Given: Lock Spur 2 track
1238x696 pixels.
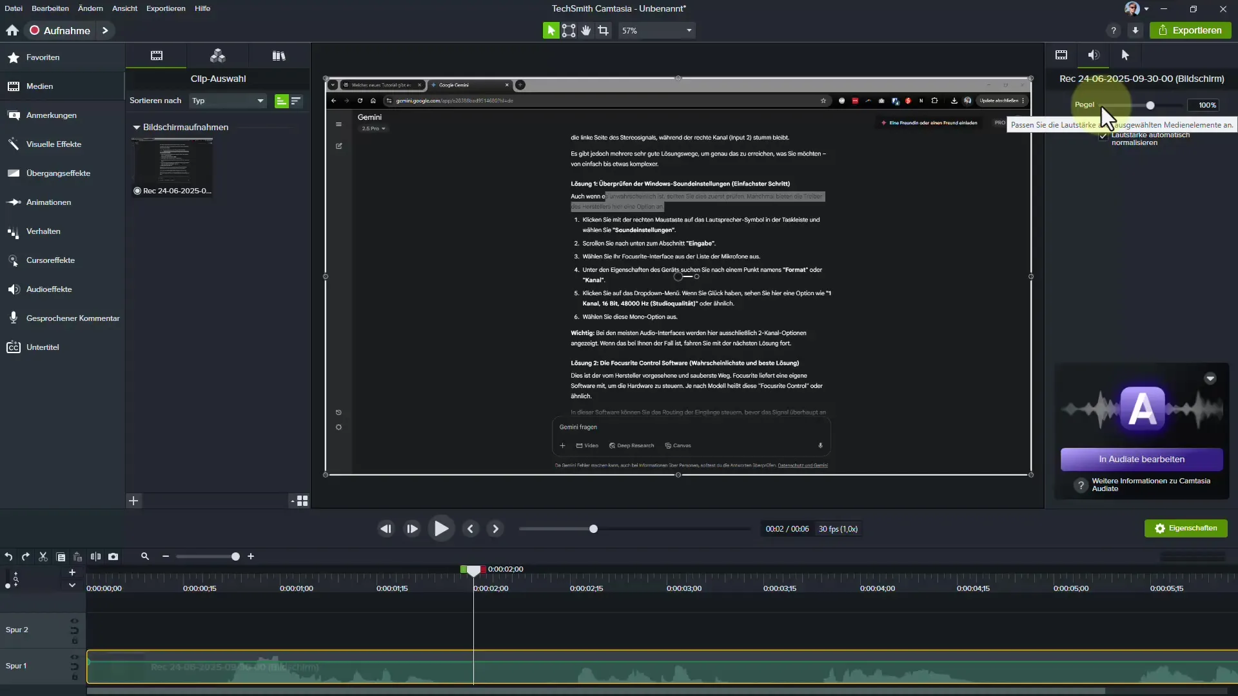Looking at the screenshot, I should pos(74,641).
